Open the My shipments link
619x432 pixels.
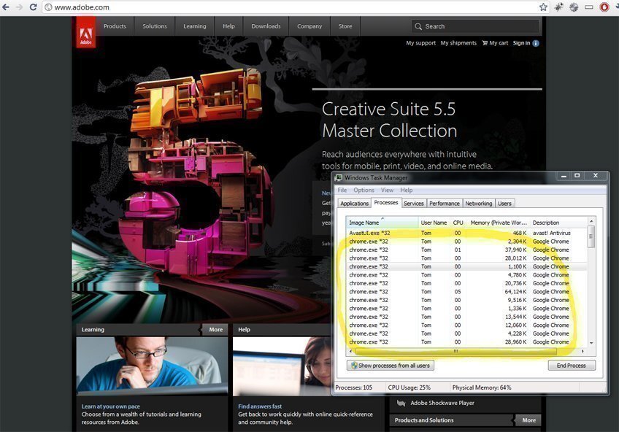pos(458,43)
